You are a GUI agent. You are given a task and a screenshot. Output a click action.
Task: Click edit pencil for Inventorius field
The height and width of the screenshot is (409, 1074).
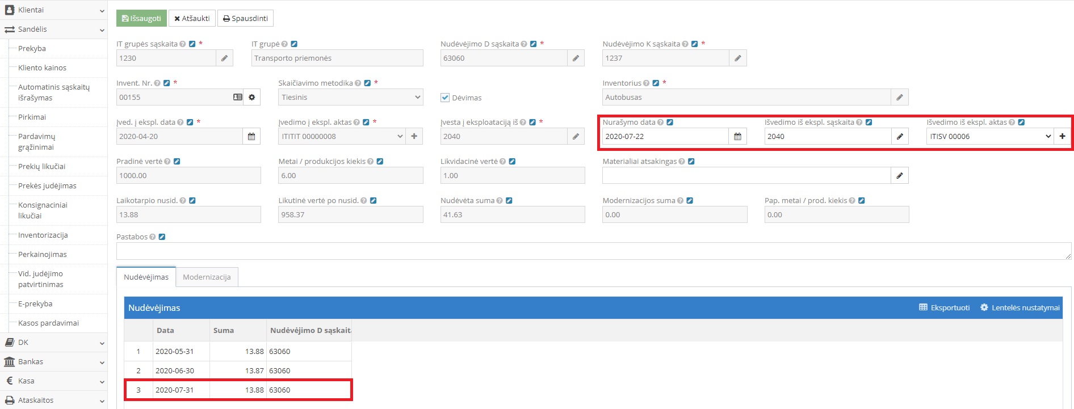point(899,98)
